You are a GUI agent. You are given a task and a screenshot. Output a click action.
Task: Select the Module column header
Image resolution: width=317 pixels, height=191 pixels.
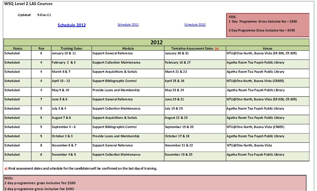tap(129, 48)
